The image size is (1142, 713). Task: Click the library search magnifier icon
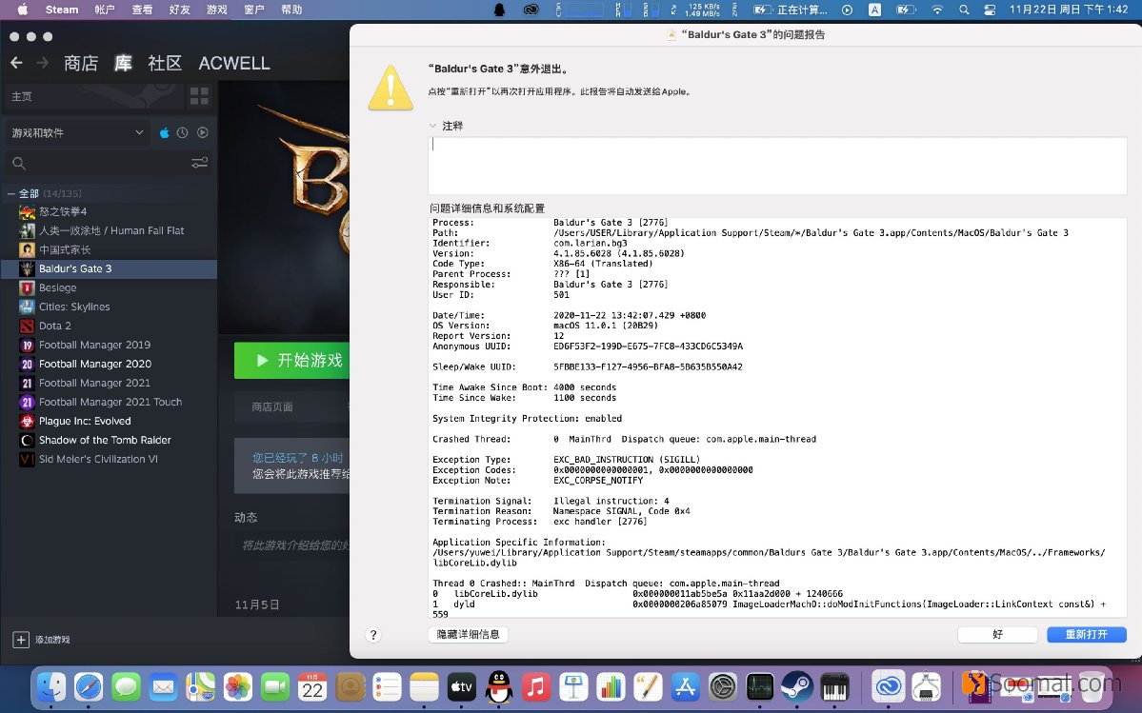(21, 163)
